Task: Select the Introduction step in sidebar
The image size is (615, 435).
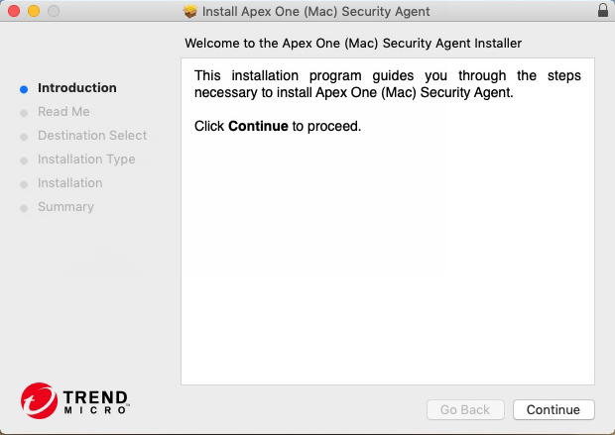Action: pyautogui.click(x=76, y=88)
